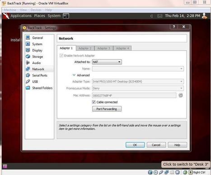
Task: Click mouse integration icon in status bar
Action: tap(185, 172)
